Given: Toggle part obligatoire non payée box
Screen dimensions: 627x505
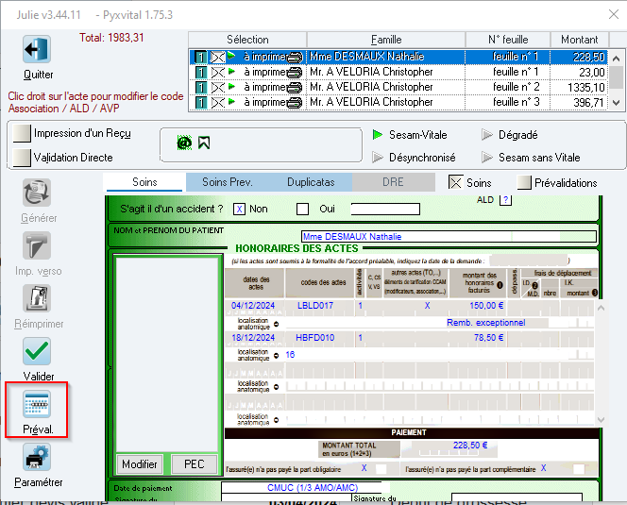Looking at the screenshot, I should click(x=381, y=469).
